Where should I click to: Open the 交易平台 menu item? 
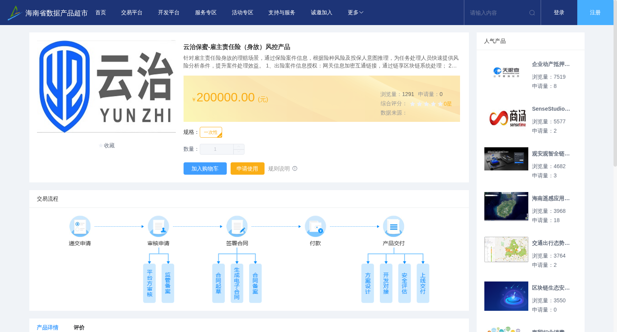coord(132,13)
